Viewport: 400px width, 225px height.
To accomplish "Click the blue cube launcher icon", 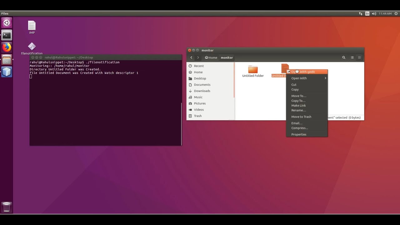I will click(x=7, y=72).
